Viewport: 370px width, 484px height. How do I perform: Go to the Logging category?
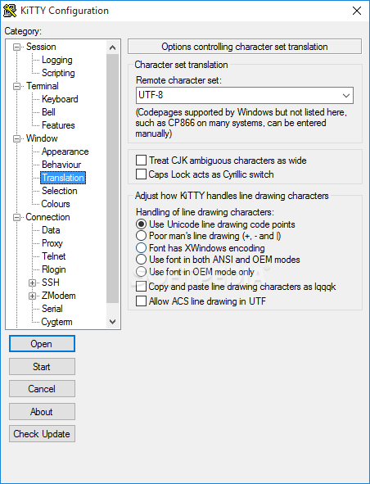point(57,60)
